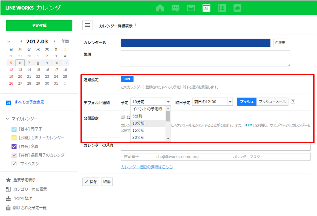Viewport: 317px width, 216px height.
Task: Open the Address book contacts icon
Action: point(222,8)
